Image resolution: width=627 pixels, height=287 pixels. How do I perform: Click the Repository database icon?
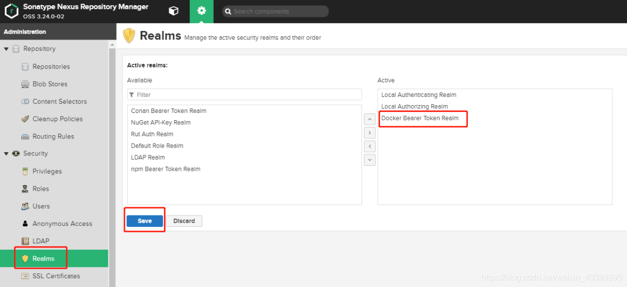coord(16,49)
